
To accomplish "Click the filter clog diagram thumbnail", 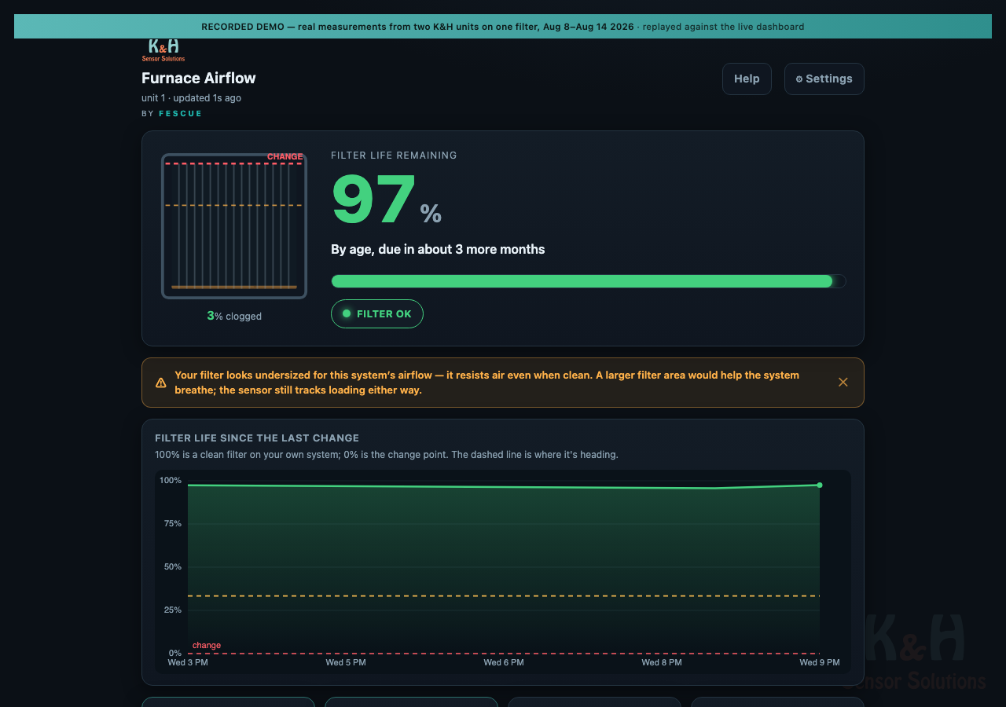I will click(234, 226).
